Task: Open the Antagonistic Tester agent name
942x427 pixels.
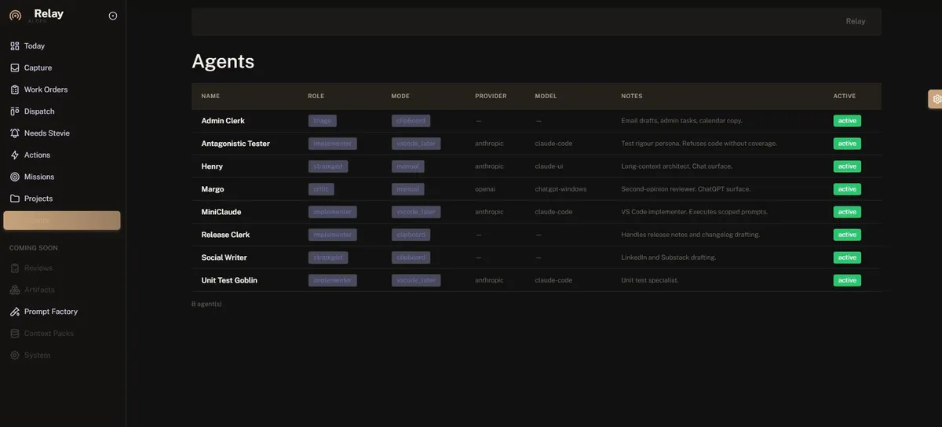Action: (235, 144)
